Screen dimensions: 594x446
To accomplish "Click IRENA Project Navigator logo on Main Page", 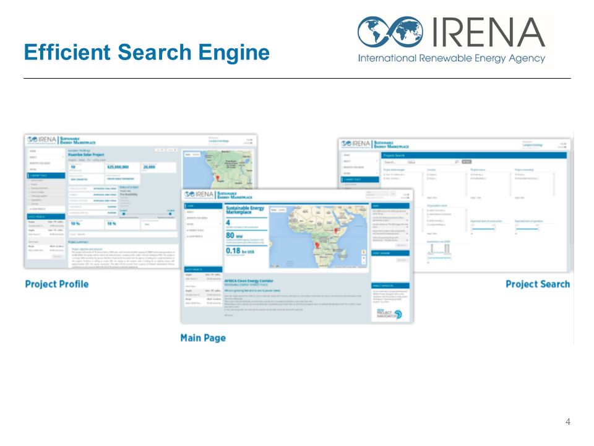I will pos(389,313).
